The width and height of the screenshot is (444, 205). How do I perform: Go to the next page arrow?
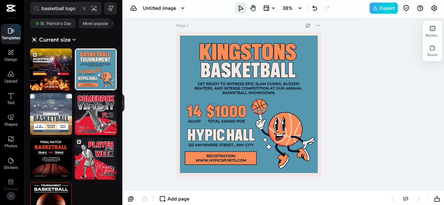point(419,199)
